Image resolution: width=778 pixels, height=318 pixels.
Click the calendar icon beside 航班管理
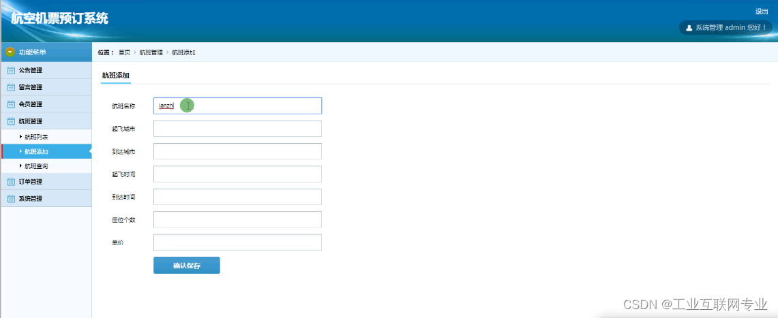pyautogui.click(x=11, y=121)
